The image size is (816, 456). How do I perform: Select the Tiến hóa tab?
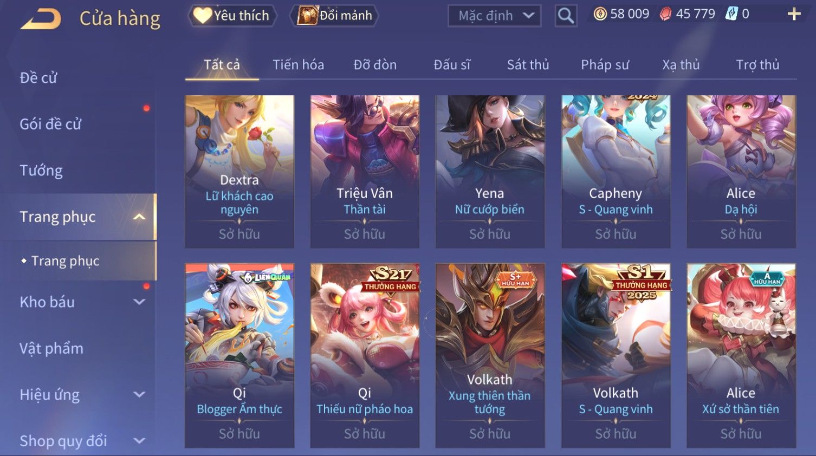pyautogui.click(x=298, y=65)
